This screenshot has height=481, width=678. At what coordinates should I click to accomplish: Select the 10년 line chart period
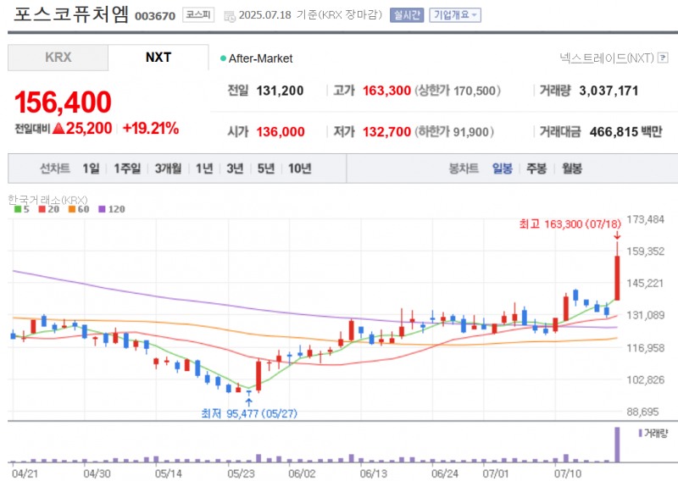(x=300, y=169)
